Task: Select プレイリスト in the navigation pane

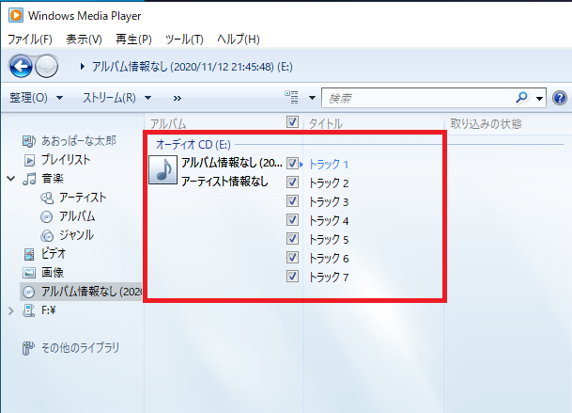Action: (66, 160)
